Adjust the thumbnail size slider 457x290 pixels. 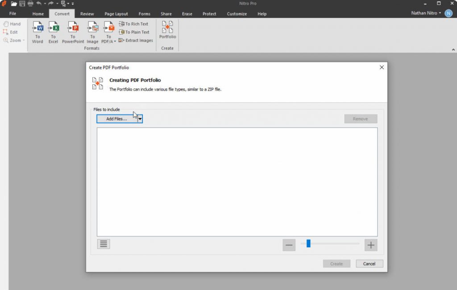coord(308,243)
